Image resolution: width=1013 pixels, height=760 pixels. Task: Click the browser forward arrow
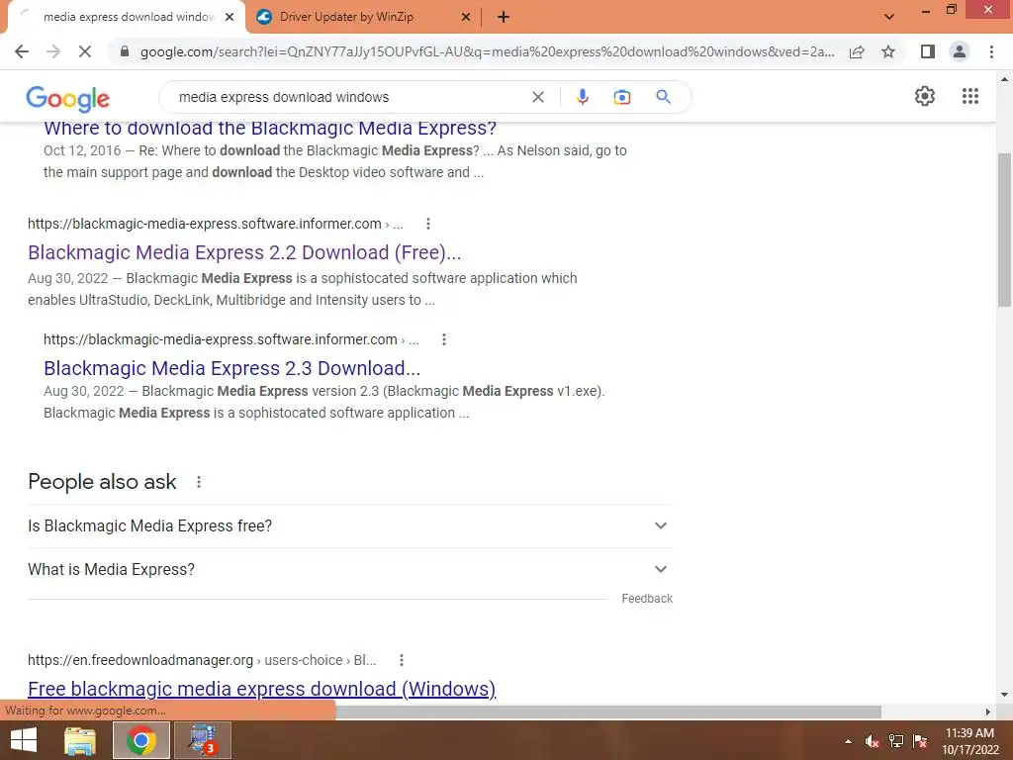53,51
